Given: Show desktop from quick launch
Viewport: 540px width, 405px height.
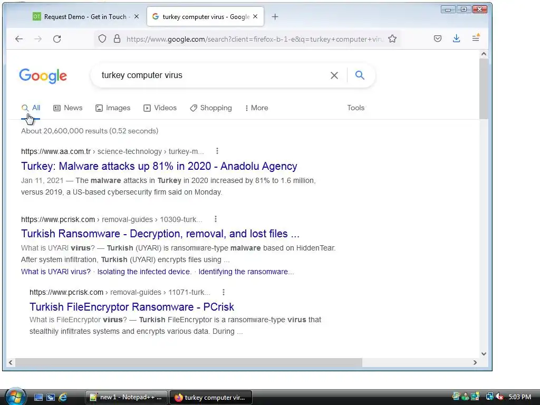Looking at the screenshot, I should pyautogui.click(x=38, y=397).
